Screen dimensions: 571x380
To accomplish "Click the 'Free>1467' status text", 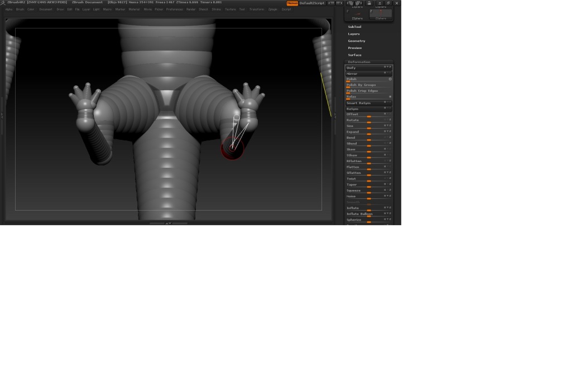I will point(165,3).
